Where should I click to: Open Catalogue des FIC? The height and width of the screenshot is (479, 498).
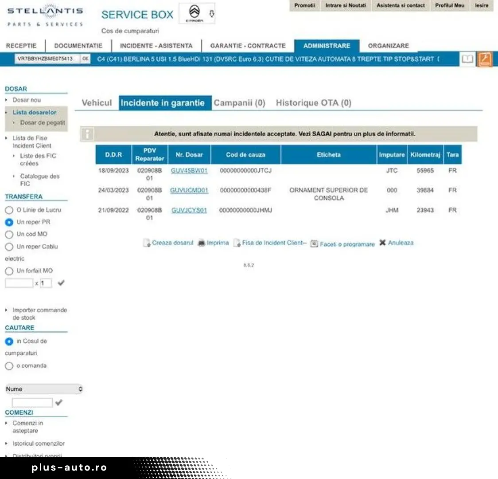coord(40,180)
